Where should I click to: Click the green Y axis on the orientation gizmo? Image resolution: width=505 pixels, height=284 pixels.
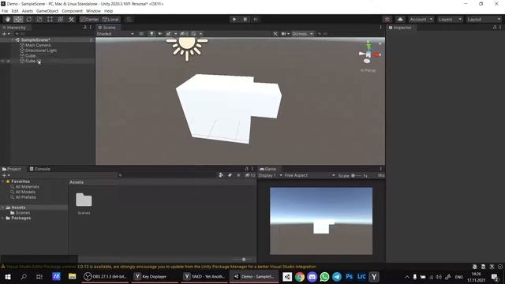click(x=368, y=46)
